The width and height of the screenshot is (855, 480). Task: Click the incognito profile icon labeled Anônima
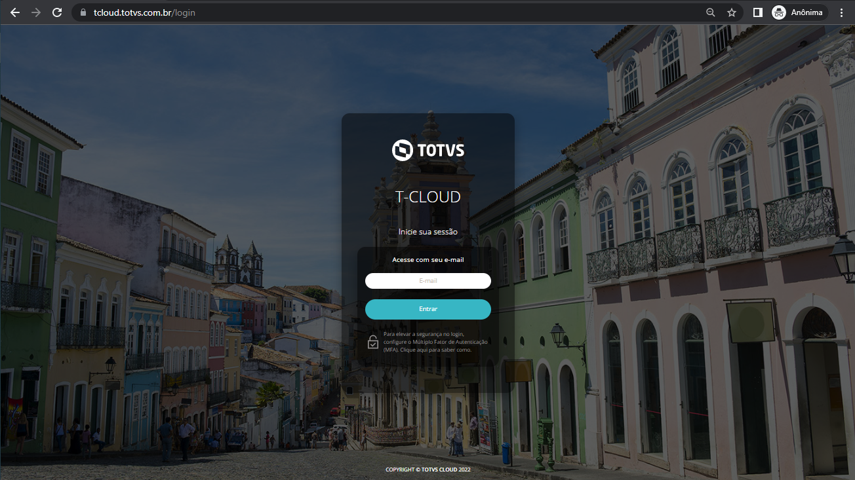pyautogui.click(x=778, y=12)
